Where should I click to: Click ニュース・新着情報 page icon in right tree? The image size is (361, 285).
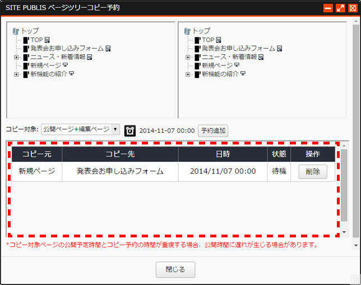197,57
